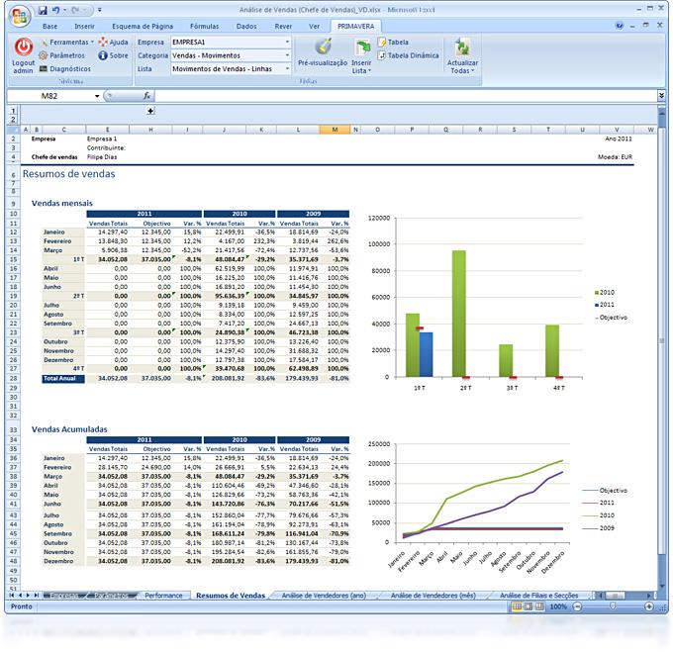Screen dimensions: 673x652
Task: Expand the Lista combo box
Action: click(287, 68)
